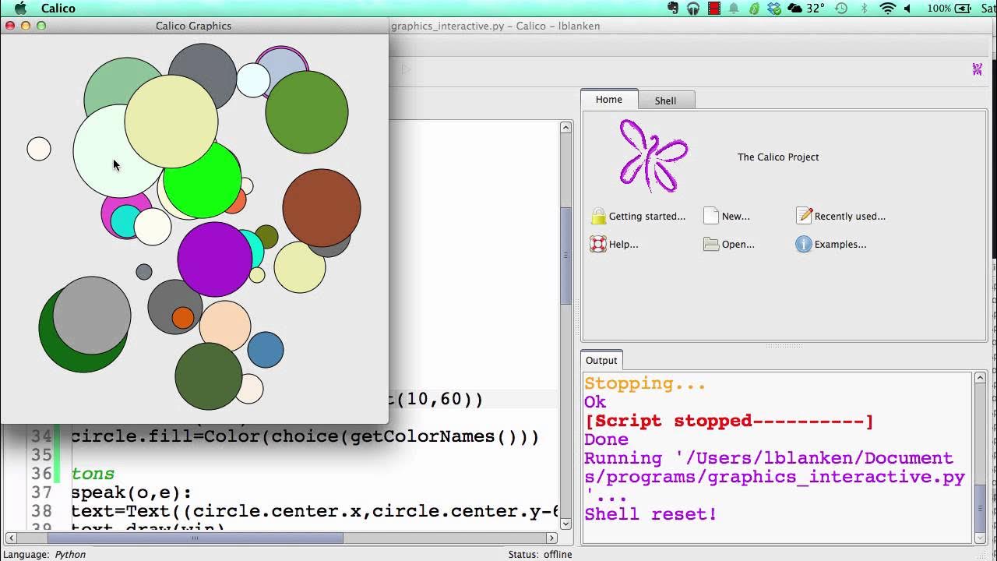The width and height of the screenshot is (997, 561).
Task: Open the headphones menu bar icon
Action: point(693,9)
